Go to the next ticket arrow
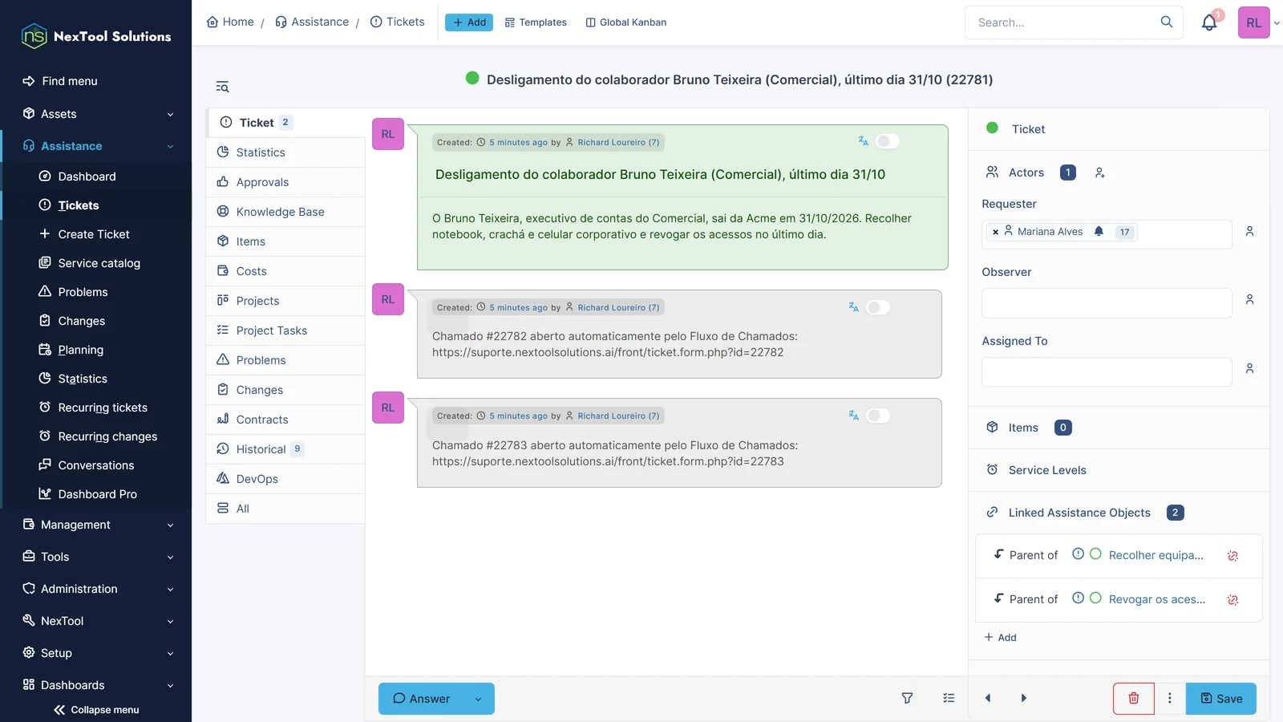Viewport: 1283px width, 722px height. (x=1024, y=699)
